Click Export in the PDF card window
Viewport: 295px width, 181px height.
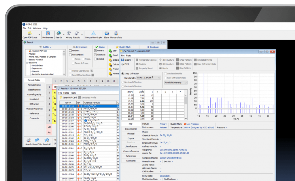point(126,60)
